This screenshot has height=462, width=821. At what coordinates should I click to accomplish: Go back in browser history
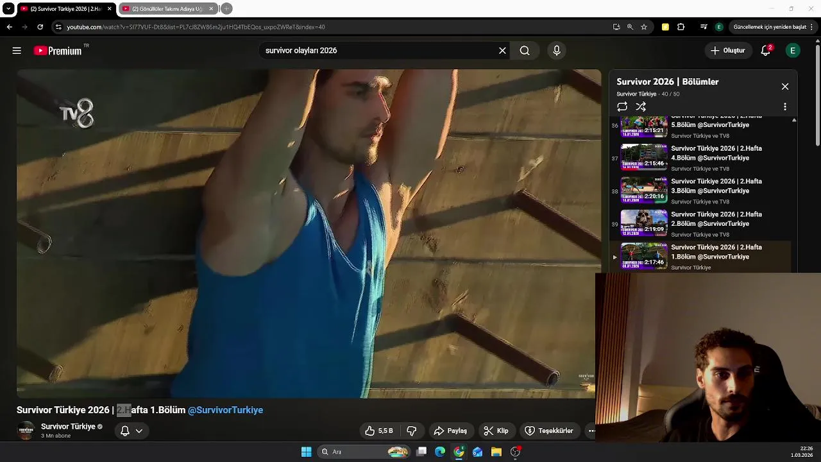(9, 27)
